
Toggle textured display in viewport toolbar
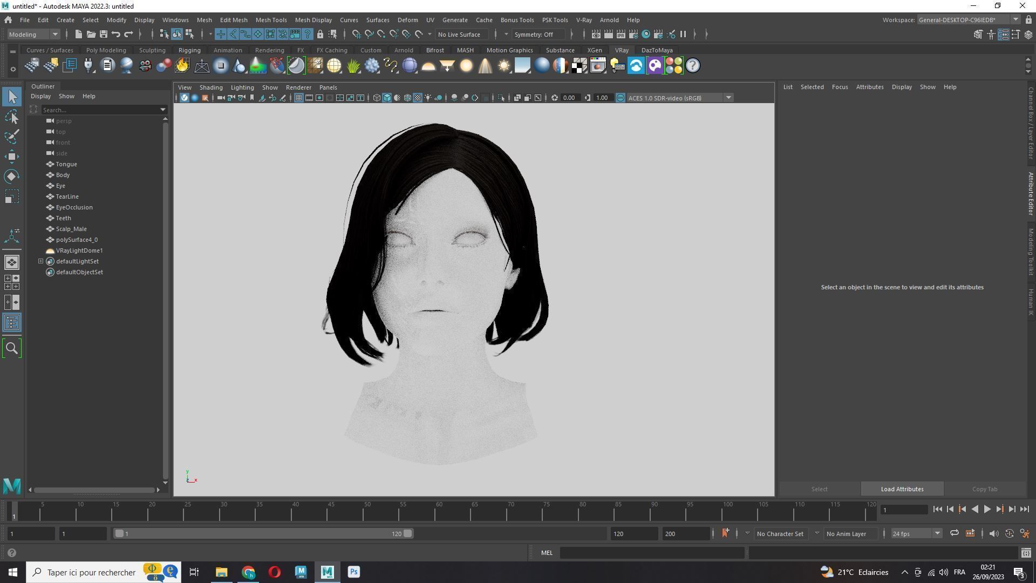[418, 98]
